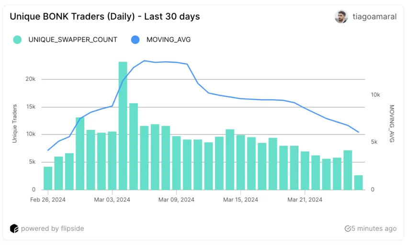The width and height of the screenshot is (407, 245).
Task: Click the Mar 09, 2024 axis label
Action: [x=176, y=200]
